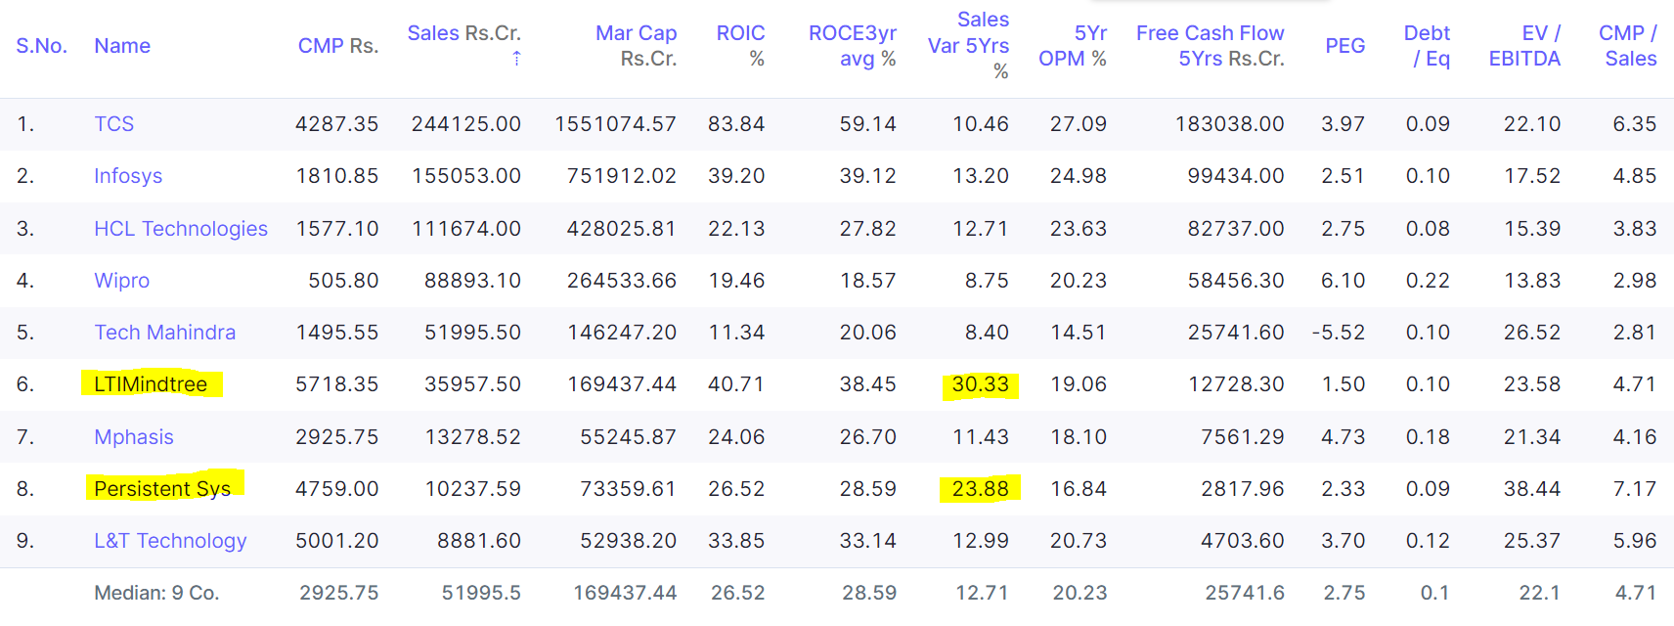Image resolution: width=1674 pixels, height=626 pixels.
Task: Select Infosys sales value 155053.00
Action: [x=466, y=176]
